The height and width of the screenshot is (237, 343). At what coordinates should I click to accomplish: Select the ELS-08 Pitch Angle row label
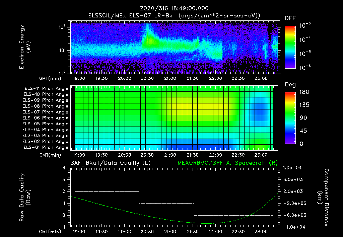[x=46, y=106]
